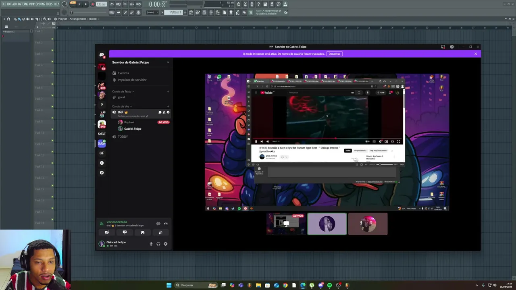Click the microphone recording icon in FL toolbar
This screenshot has width=516, height=290.
point(252,4)
